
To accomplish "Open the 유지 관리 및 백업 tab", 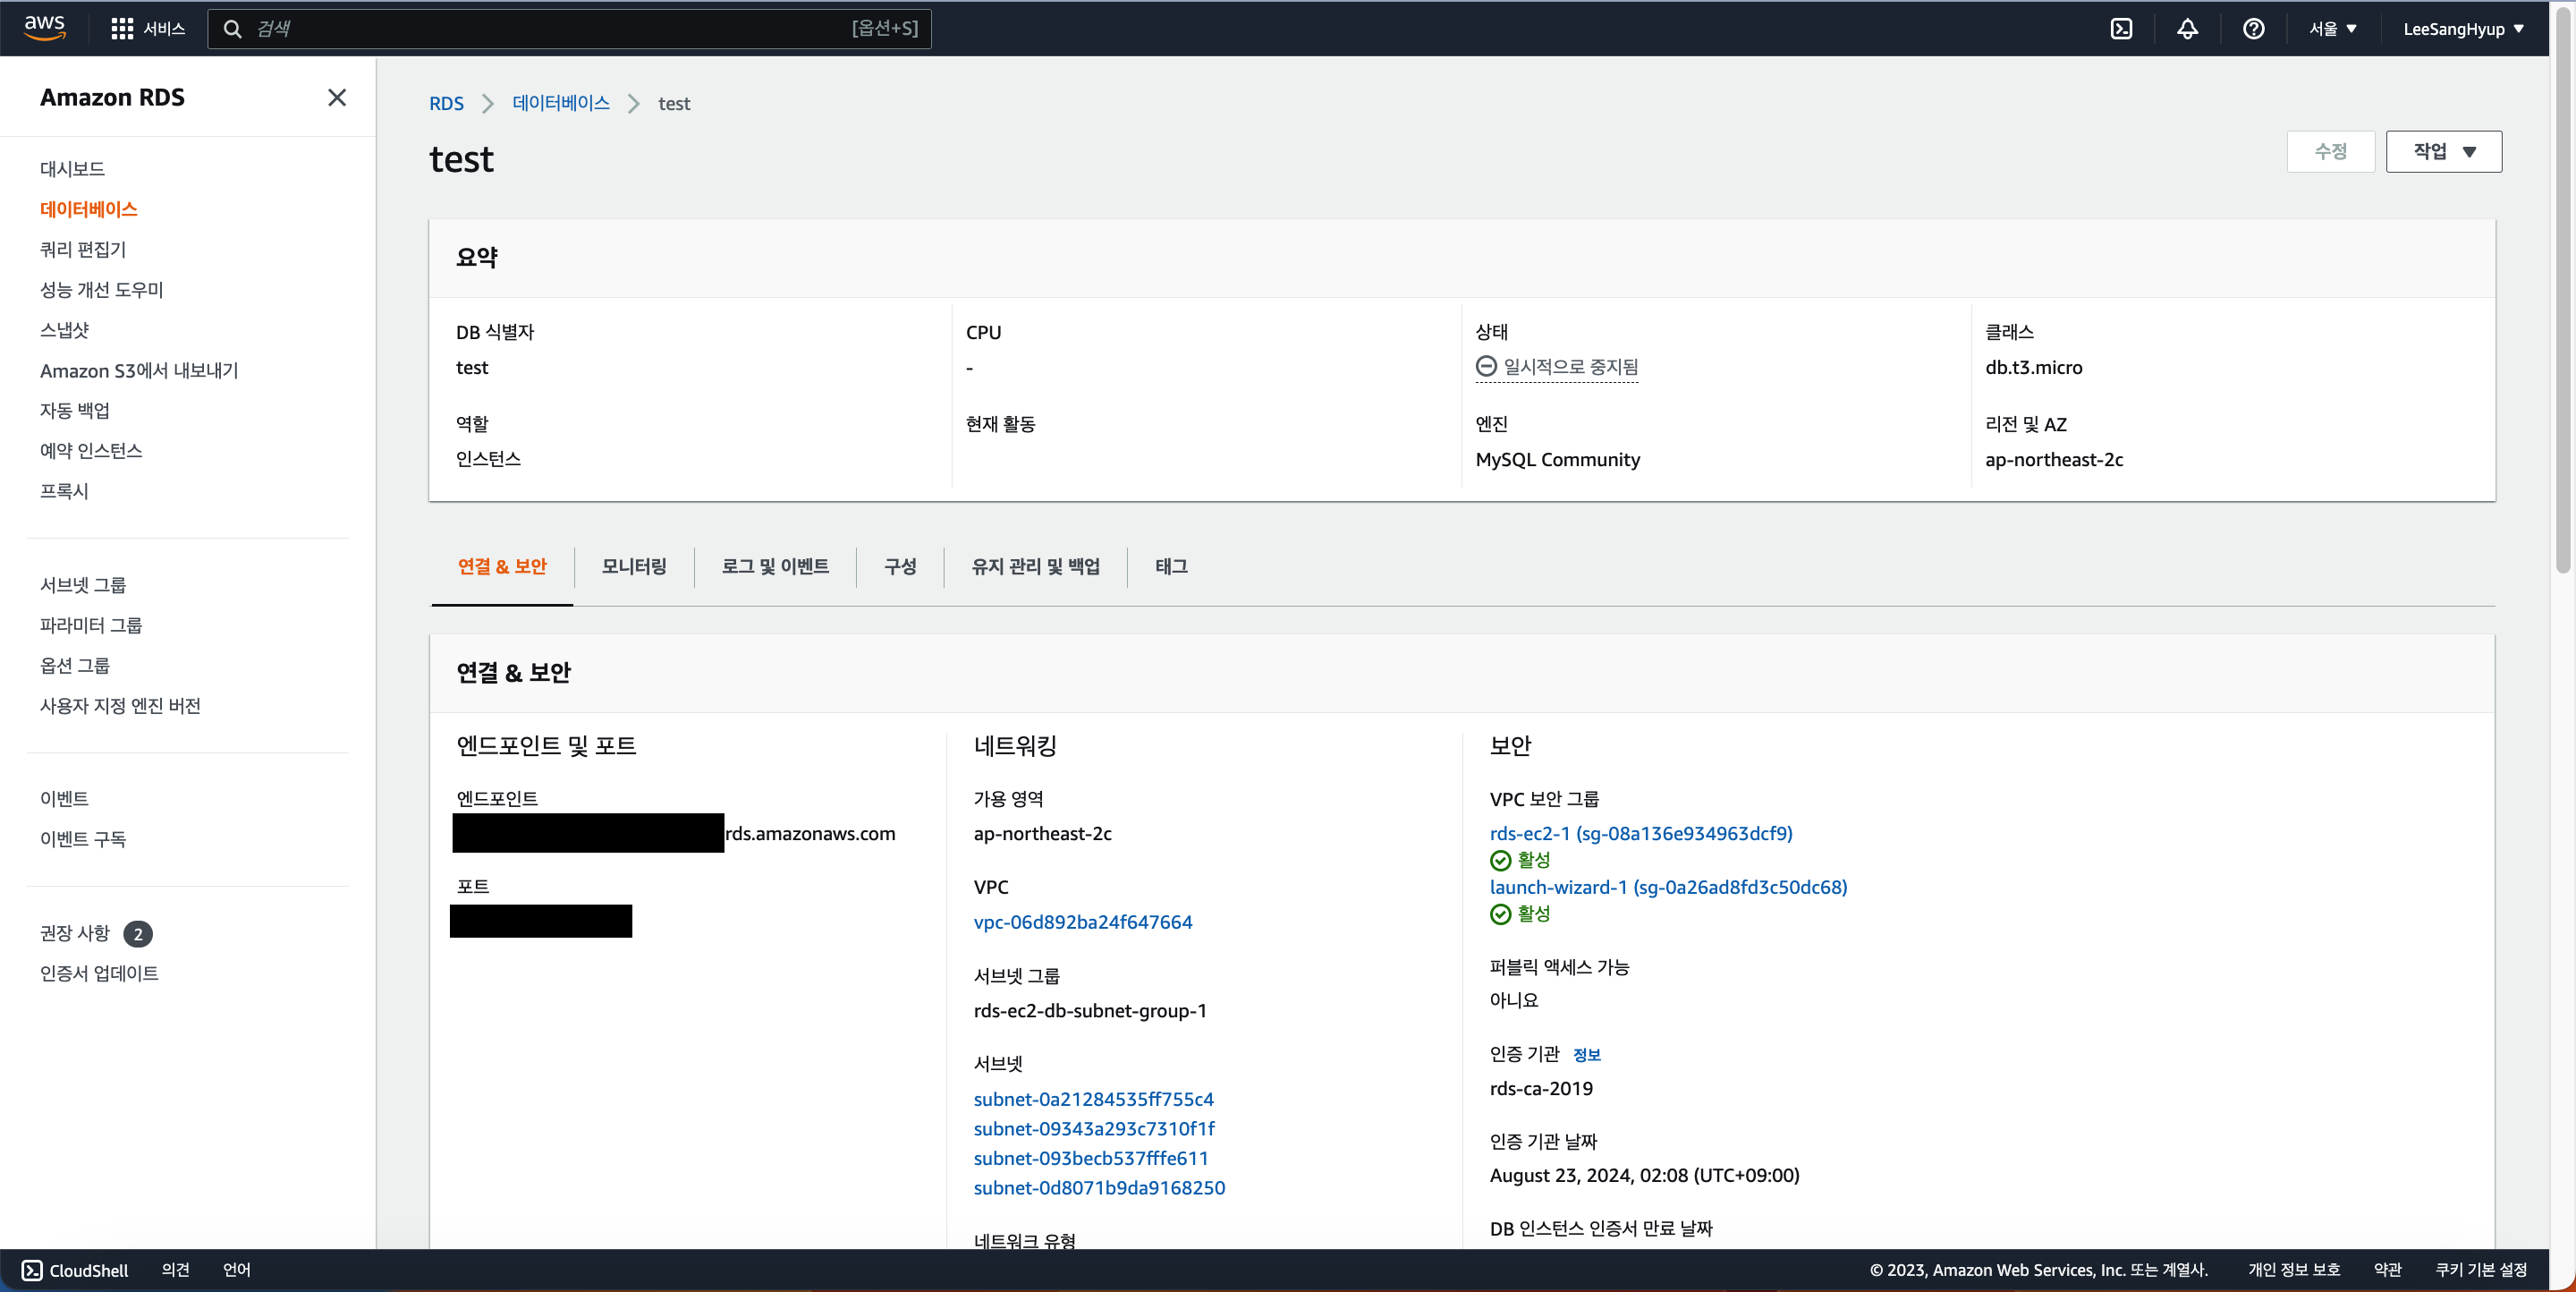I will click(x=1035, y=567).
